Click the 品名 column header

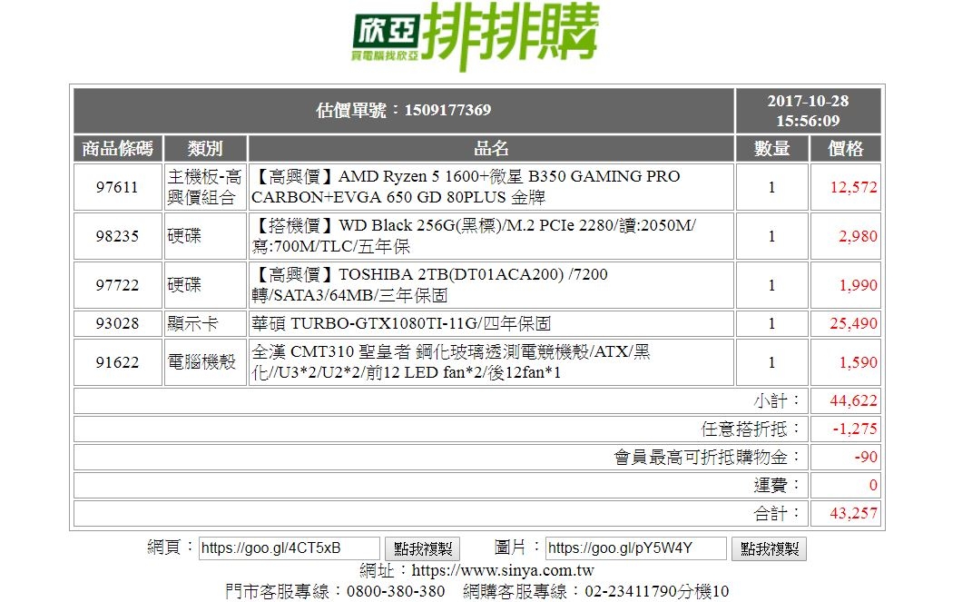(x=491, y=149)
